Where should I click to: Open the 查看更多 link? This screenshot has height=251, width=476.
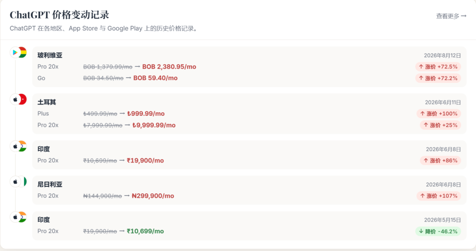451,16
